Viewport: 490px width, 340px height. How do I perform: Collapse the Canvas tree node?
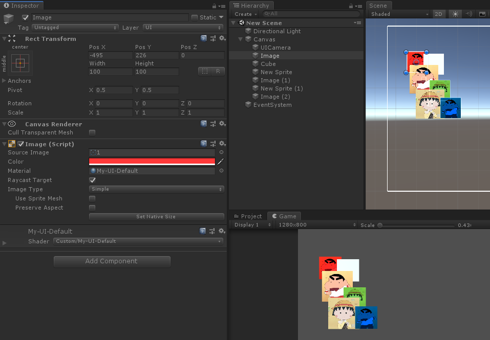pos(240,39)
